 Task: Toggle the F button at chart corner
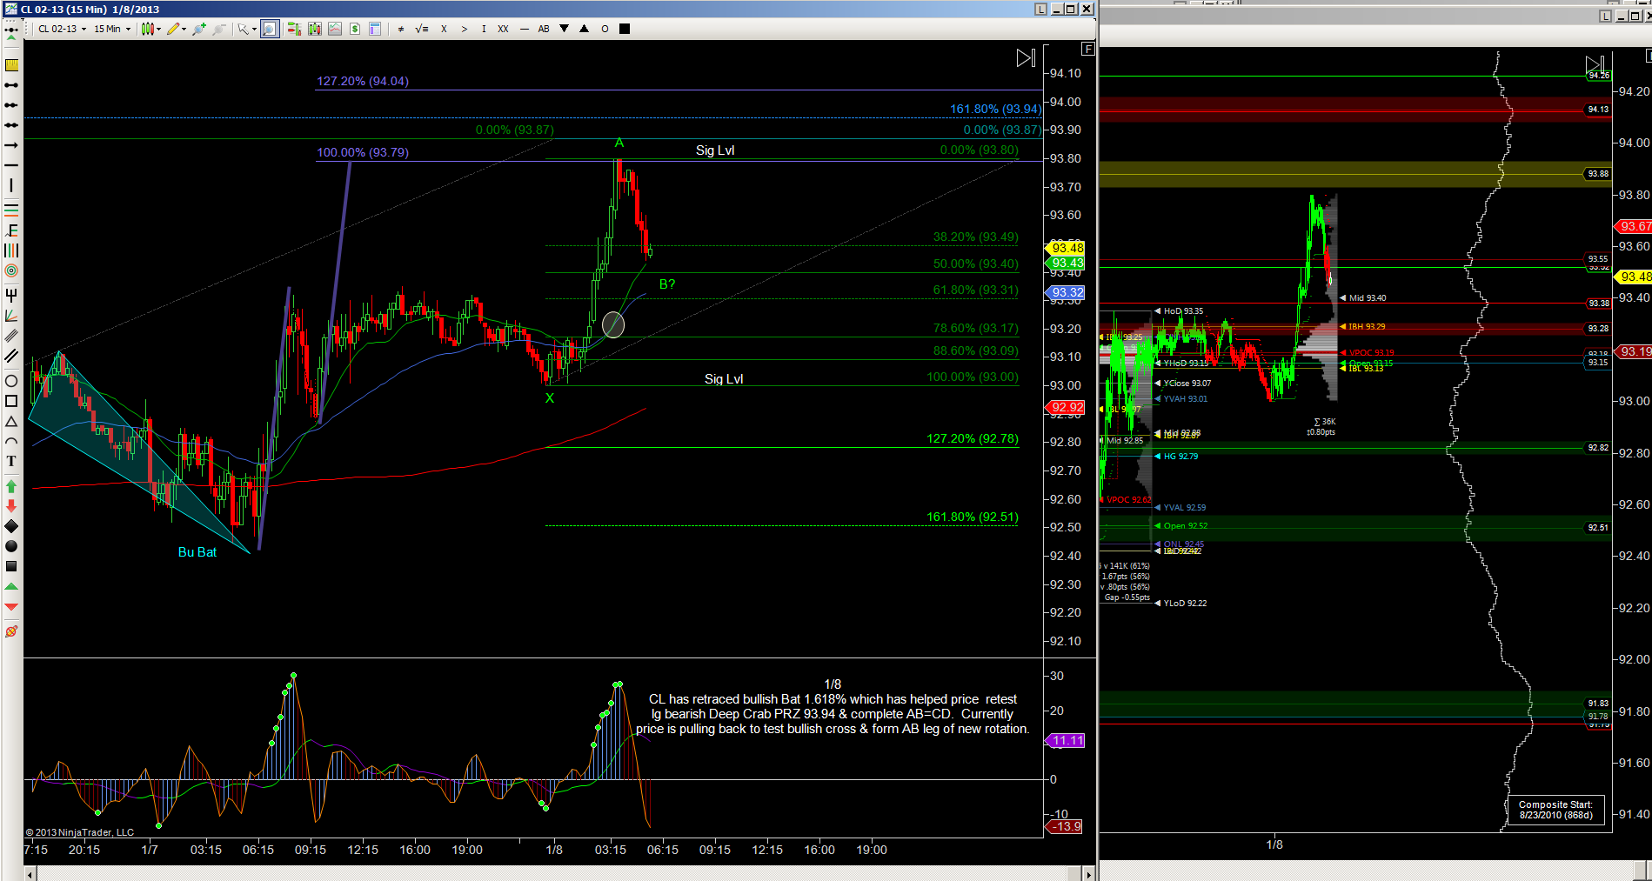point(1087,49)
